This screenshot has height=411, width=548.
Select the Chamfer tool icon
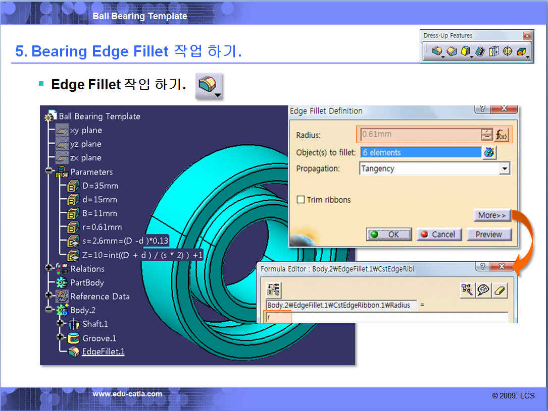[x=452, y=51]
